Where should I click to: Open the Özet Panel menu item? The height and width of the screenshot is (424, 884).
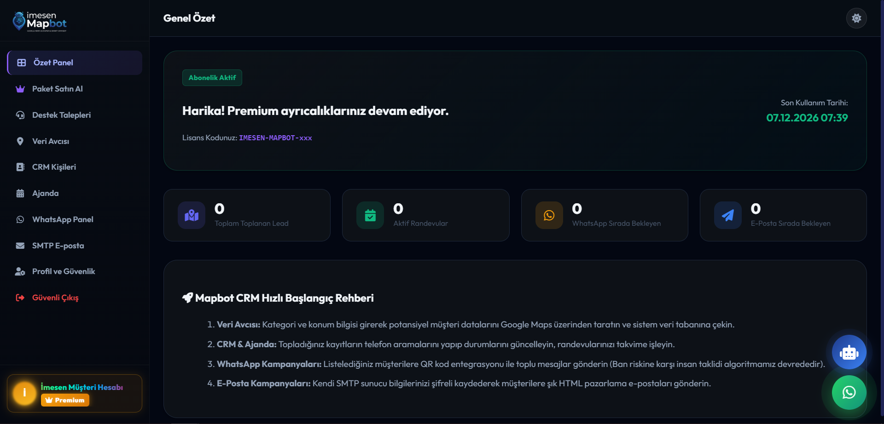pyautogui.click(x=75, y=63)
